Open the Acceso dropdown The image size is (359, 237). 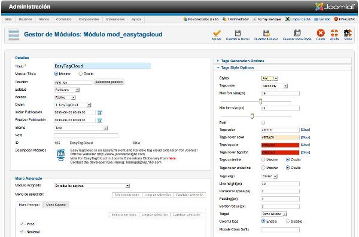point(65,97)
